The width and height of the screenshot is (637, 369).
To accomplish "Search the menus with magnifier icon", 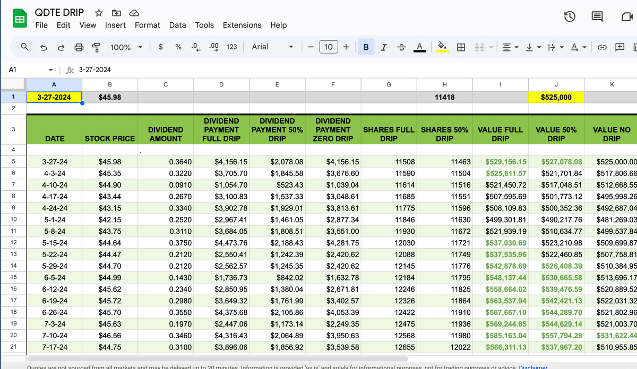I will [24, 47].
